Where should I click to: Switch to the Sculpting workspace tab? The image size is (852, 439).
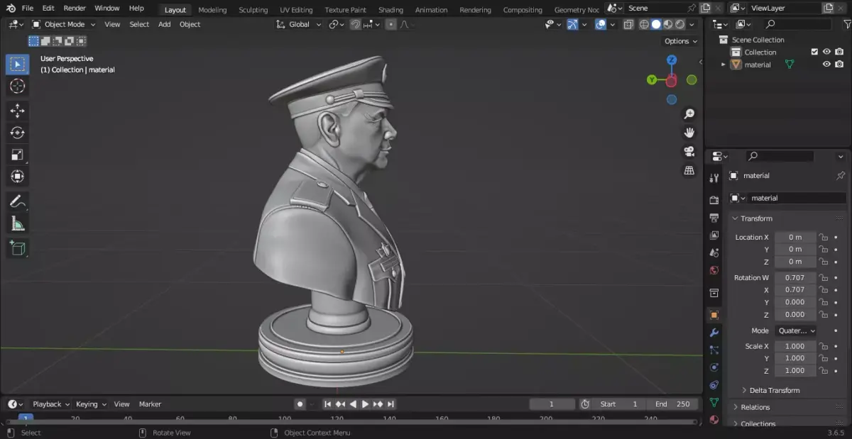[x=253, y=10]
